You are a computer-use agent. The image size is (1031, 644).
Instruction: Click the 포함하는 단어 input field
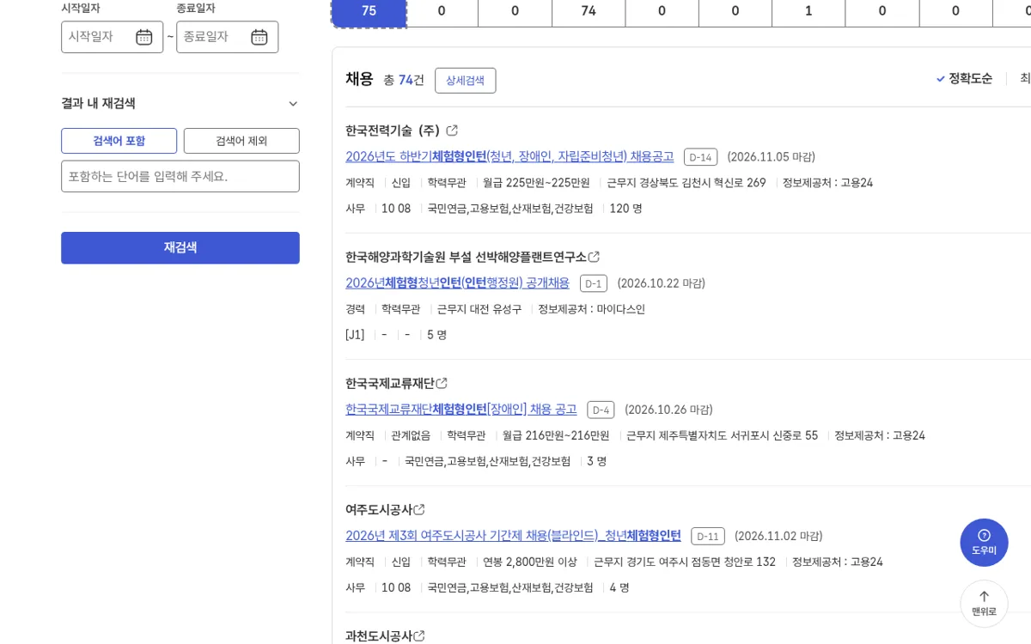pyautogui.click(x=180, y=176)
